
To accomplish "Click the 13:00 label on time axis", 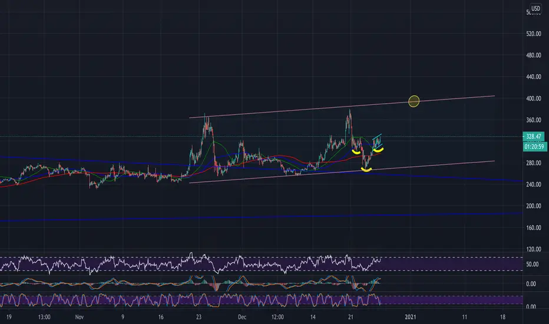I will (44, 317).
